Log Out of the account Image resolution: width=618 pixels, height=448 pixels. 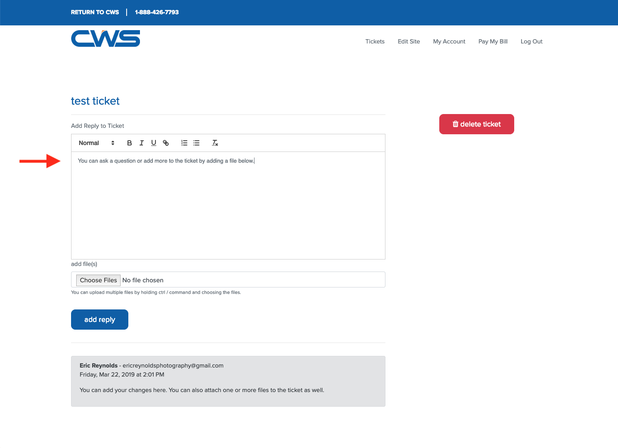pos(531,41)
